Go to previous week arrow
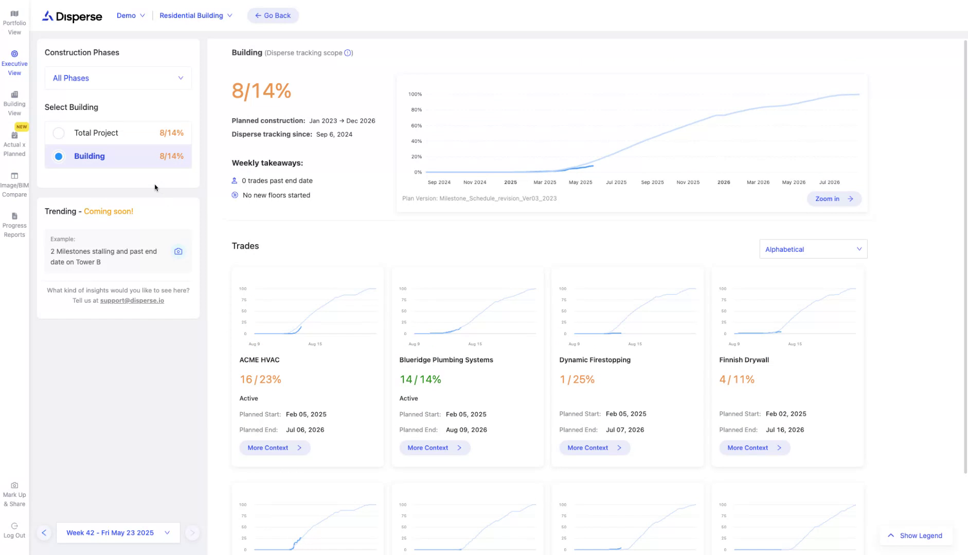 click(x=44, y=533)
